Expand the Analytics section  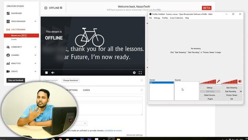tap(35, 63)
